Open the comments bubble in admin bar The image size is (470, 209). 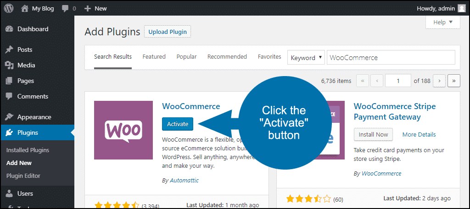click(x=65, y=9)
